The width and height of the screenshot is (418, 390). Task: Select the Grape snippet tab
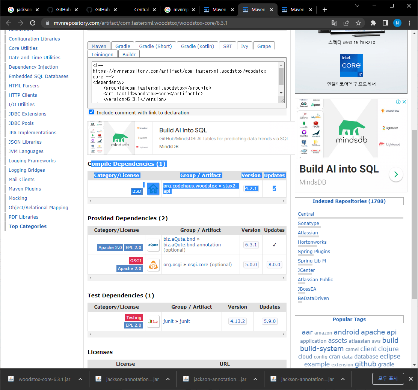(x=264, y=46)
